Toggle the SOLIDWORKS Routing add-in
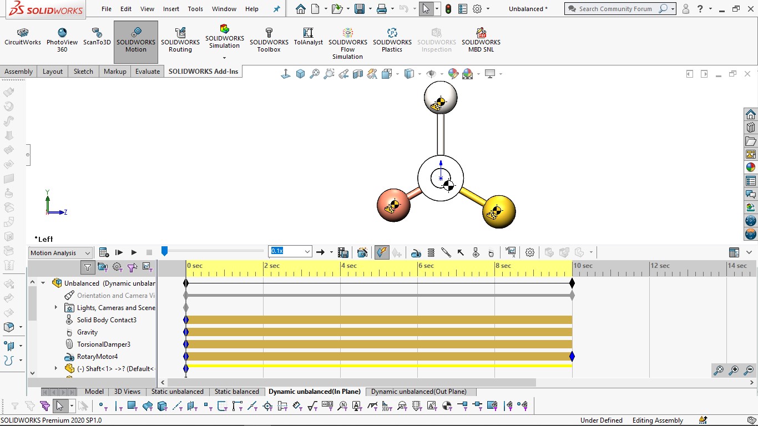Viewport: 758px width, 426px height. pos(180,40)
